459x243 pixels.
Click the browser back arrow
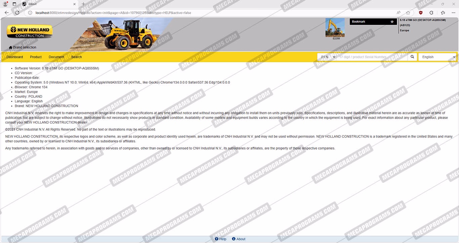(x=7, y=13)
